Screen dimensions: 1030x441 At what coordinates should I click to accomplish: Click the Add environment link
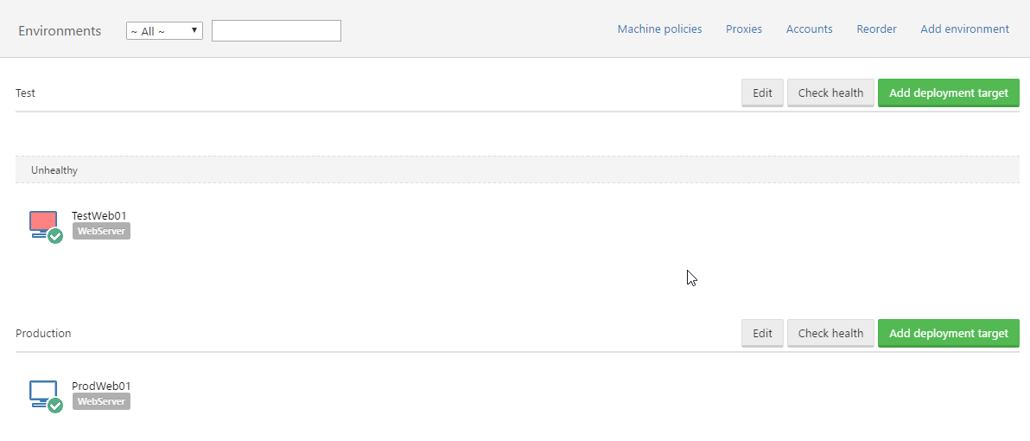[964, 29]
